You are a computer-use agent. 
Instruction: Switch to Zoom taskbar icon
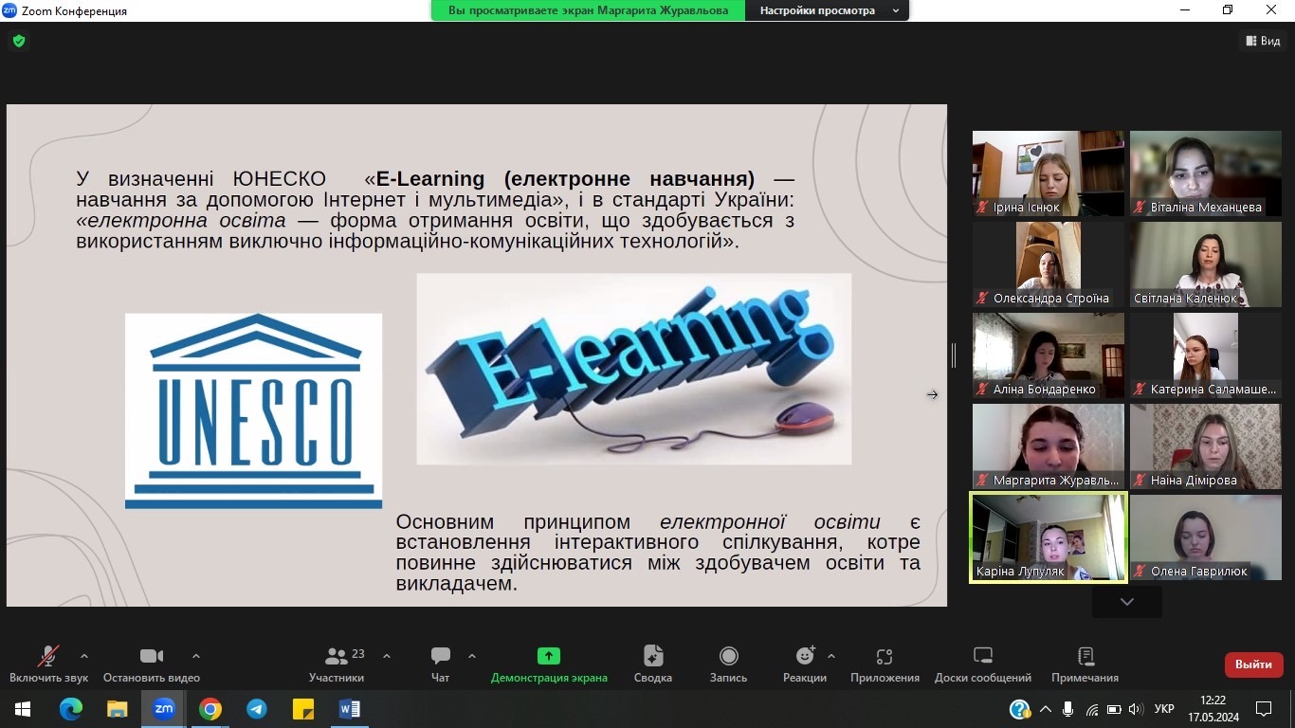click(x=164, y=709)
